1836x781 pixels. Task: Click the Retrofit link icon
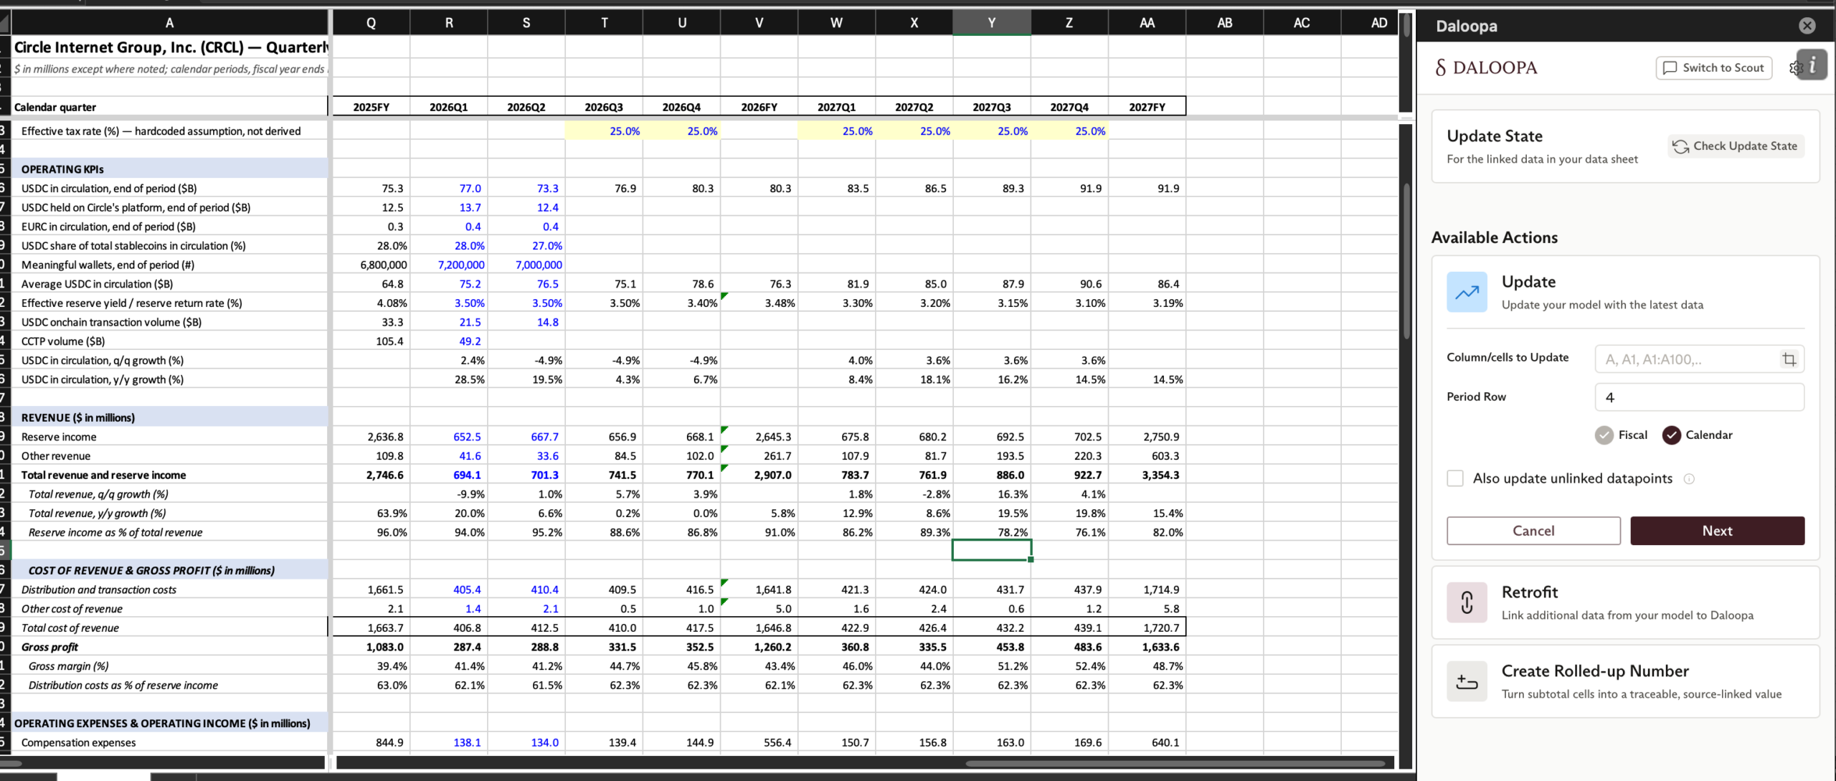pyautogui.click(x=1467, y=602)
